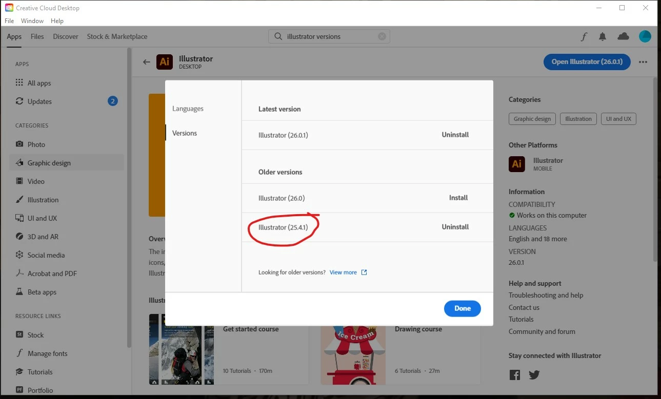661x399 pixels.
Task: Click the Illustrator app logo in header
Action: [x=164, y=62]
